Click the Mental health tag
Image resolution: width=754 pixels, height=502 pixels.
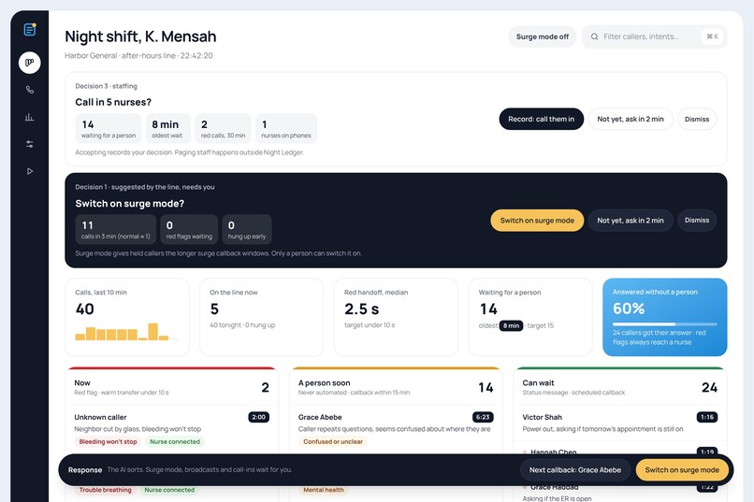point(324,490)
